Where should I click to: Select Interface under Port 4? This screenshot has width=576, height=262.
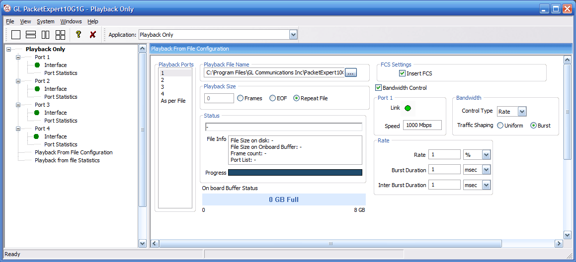point(56,136)
